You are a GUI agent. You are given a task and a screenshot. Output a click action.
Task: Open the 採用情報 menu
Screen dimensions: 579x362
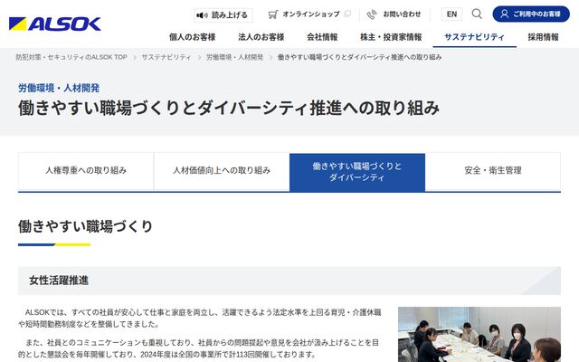tap(543, 37)
